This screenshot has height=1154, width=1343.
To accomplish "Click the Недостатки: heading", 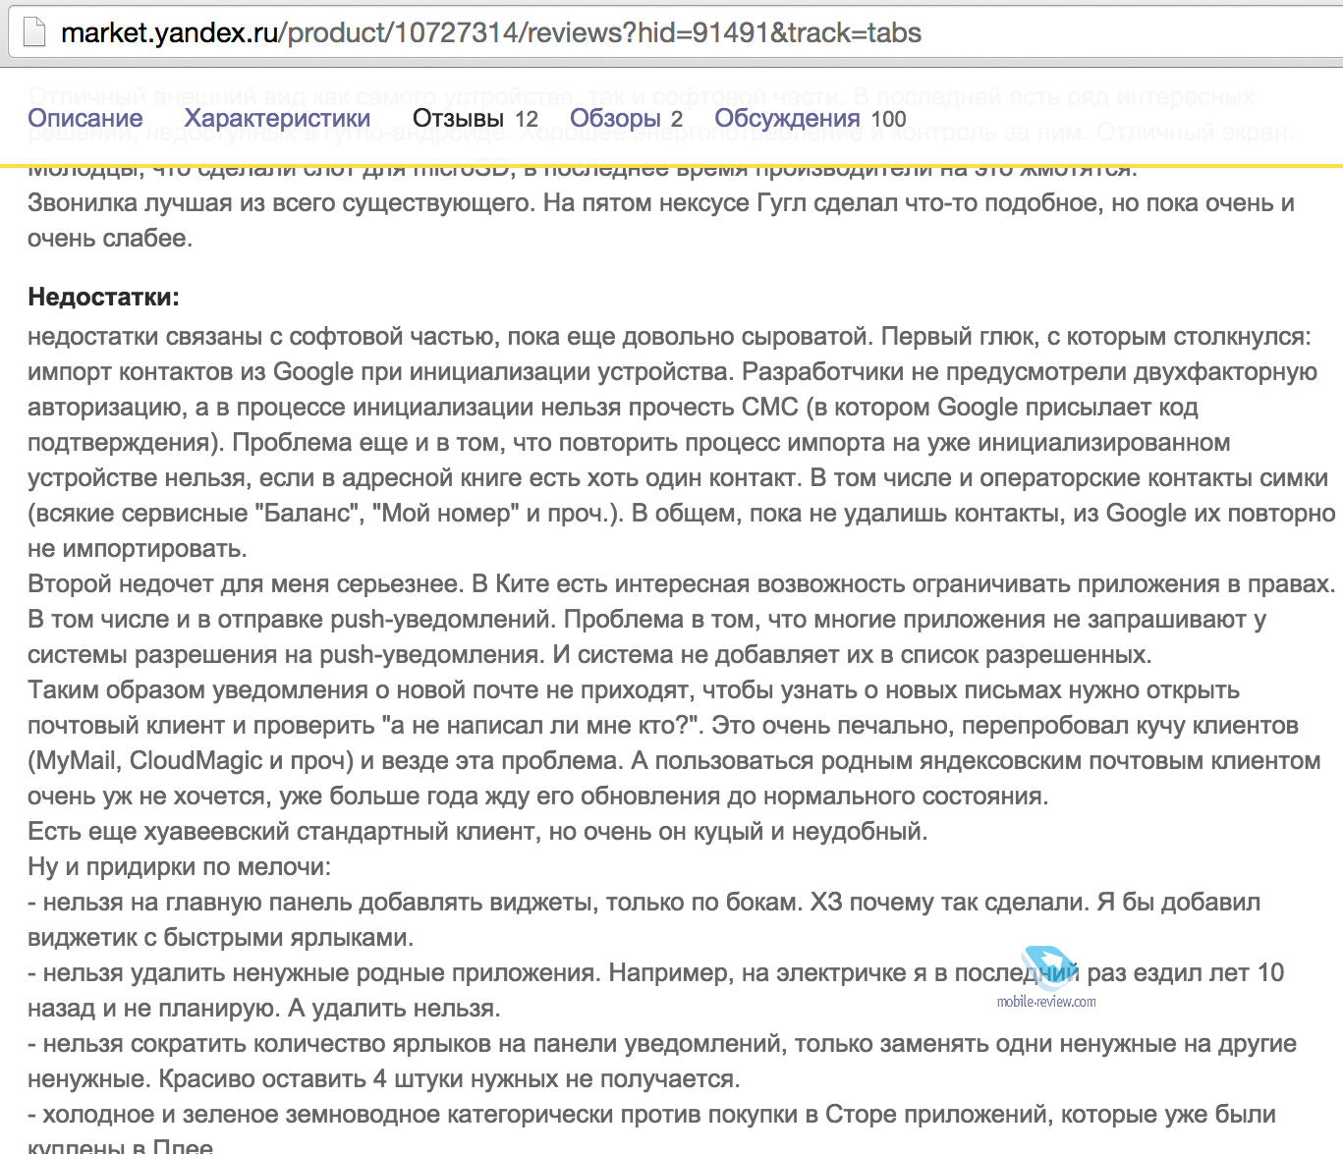I will pos(104,297).
